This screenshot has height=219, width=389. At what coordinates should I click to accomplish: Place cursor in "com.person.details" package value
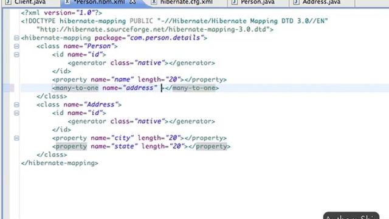(165, 38)
